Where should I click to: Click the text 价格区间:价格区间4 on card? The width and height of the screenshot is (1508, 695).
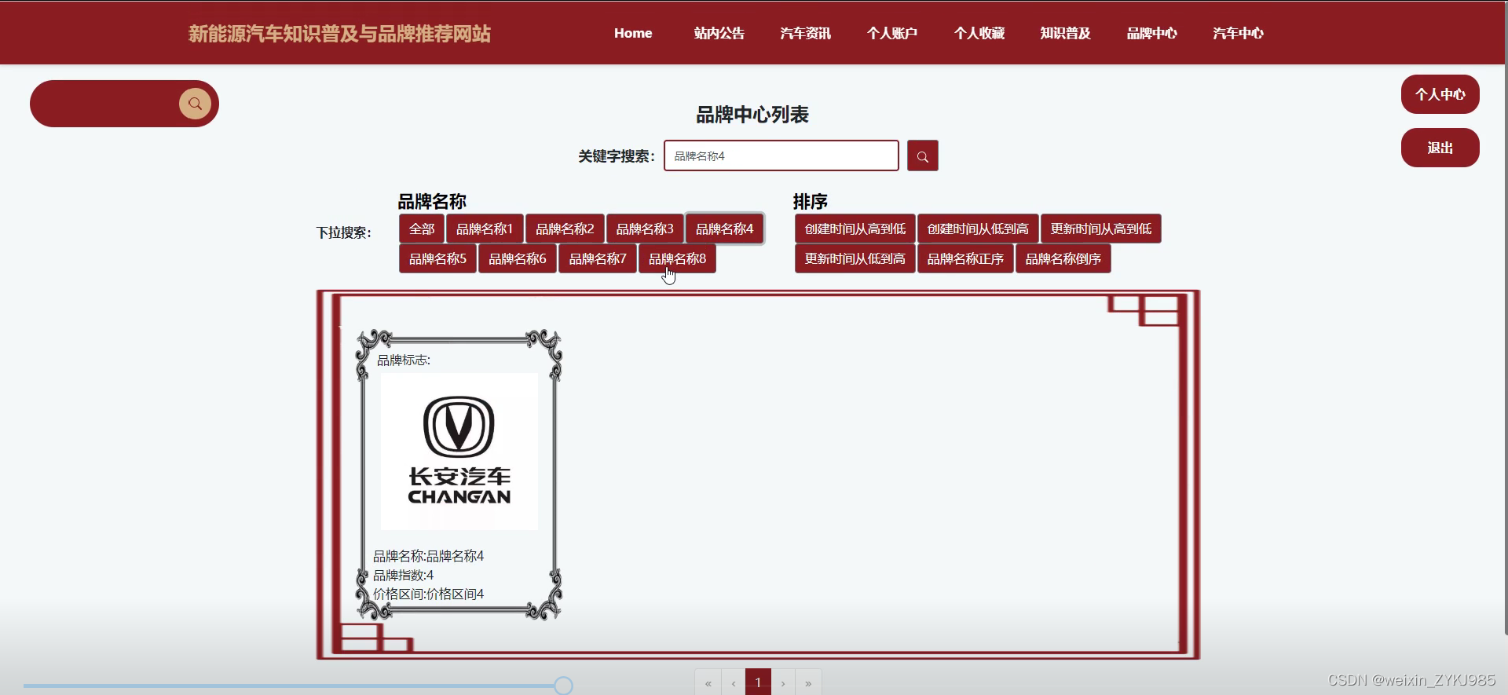click(429, 594)
